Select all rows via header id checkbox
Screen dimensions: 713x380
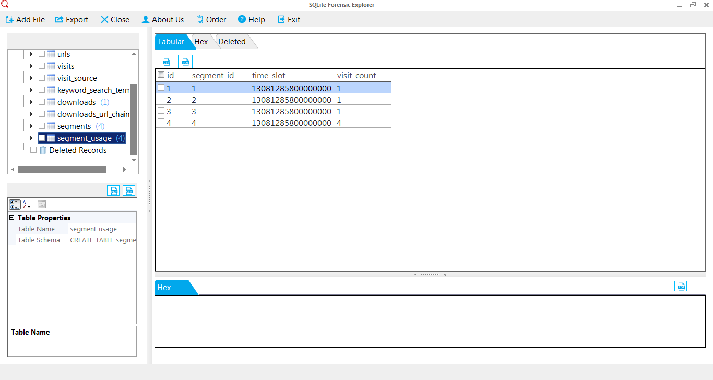[x=161, y=75]
